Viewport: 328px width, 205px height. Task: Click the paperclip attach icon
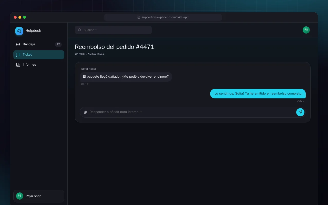[85, 112]
